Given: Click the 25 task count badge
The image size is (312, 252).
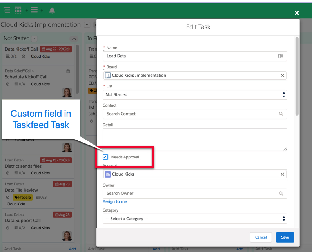Looking at the screenshot, I should pos(74,39).
